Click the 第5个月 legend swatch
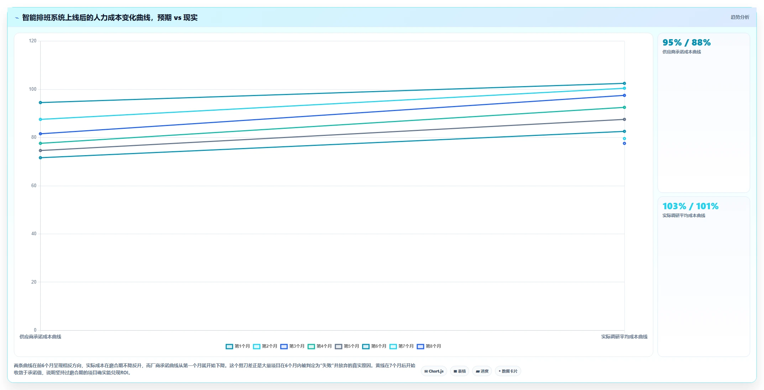Viewport: 764px width, 390px height. [339, 347]
